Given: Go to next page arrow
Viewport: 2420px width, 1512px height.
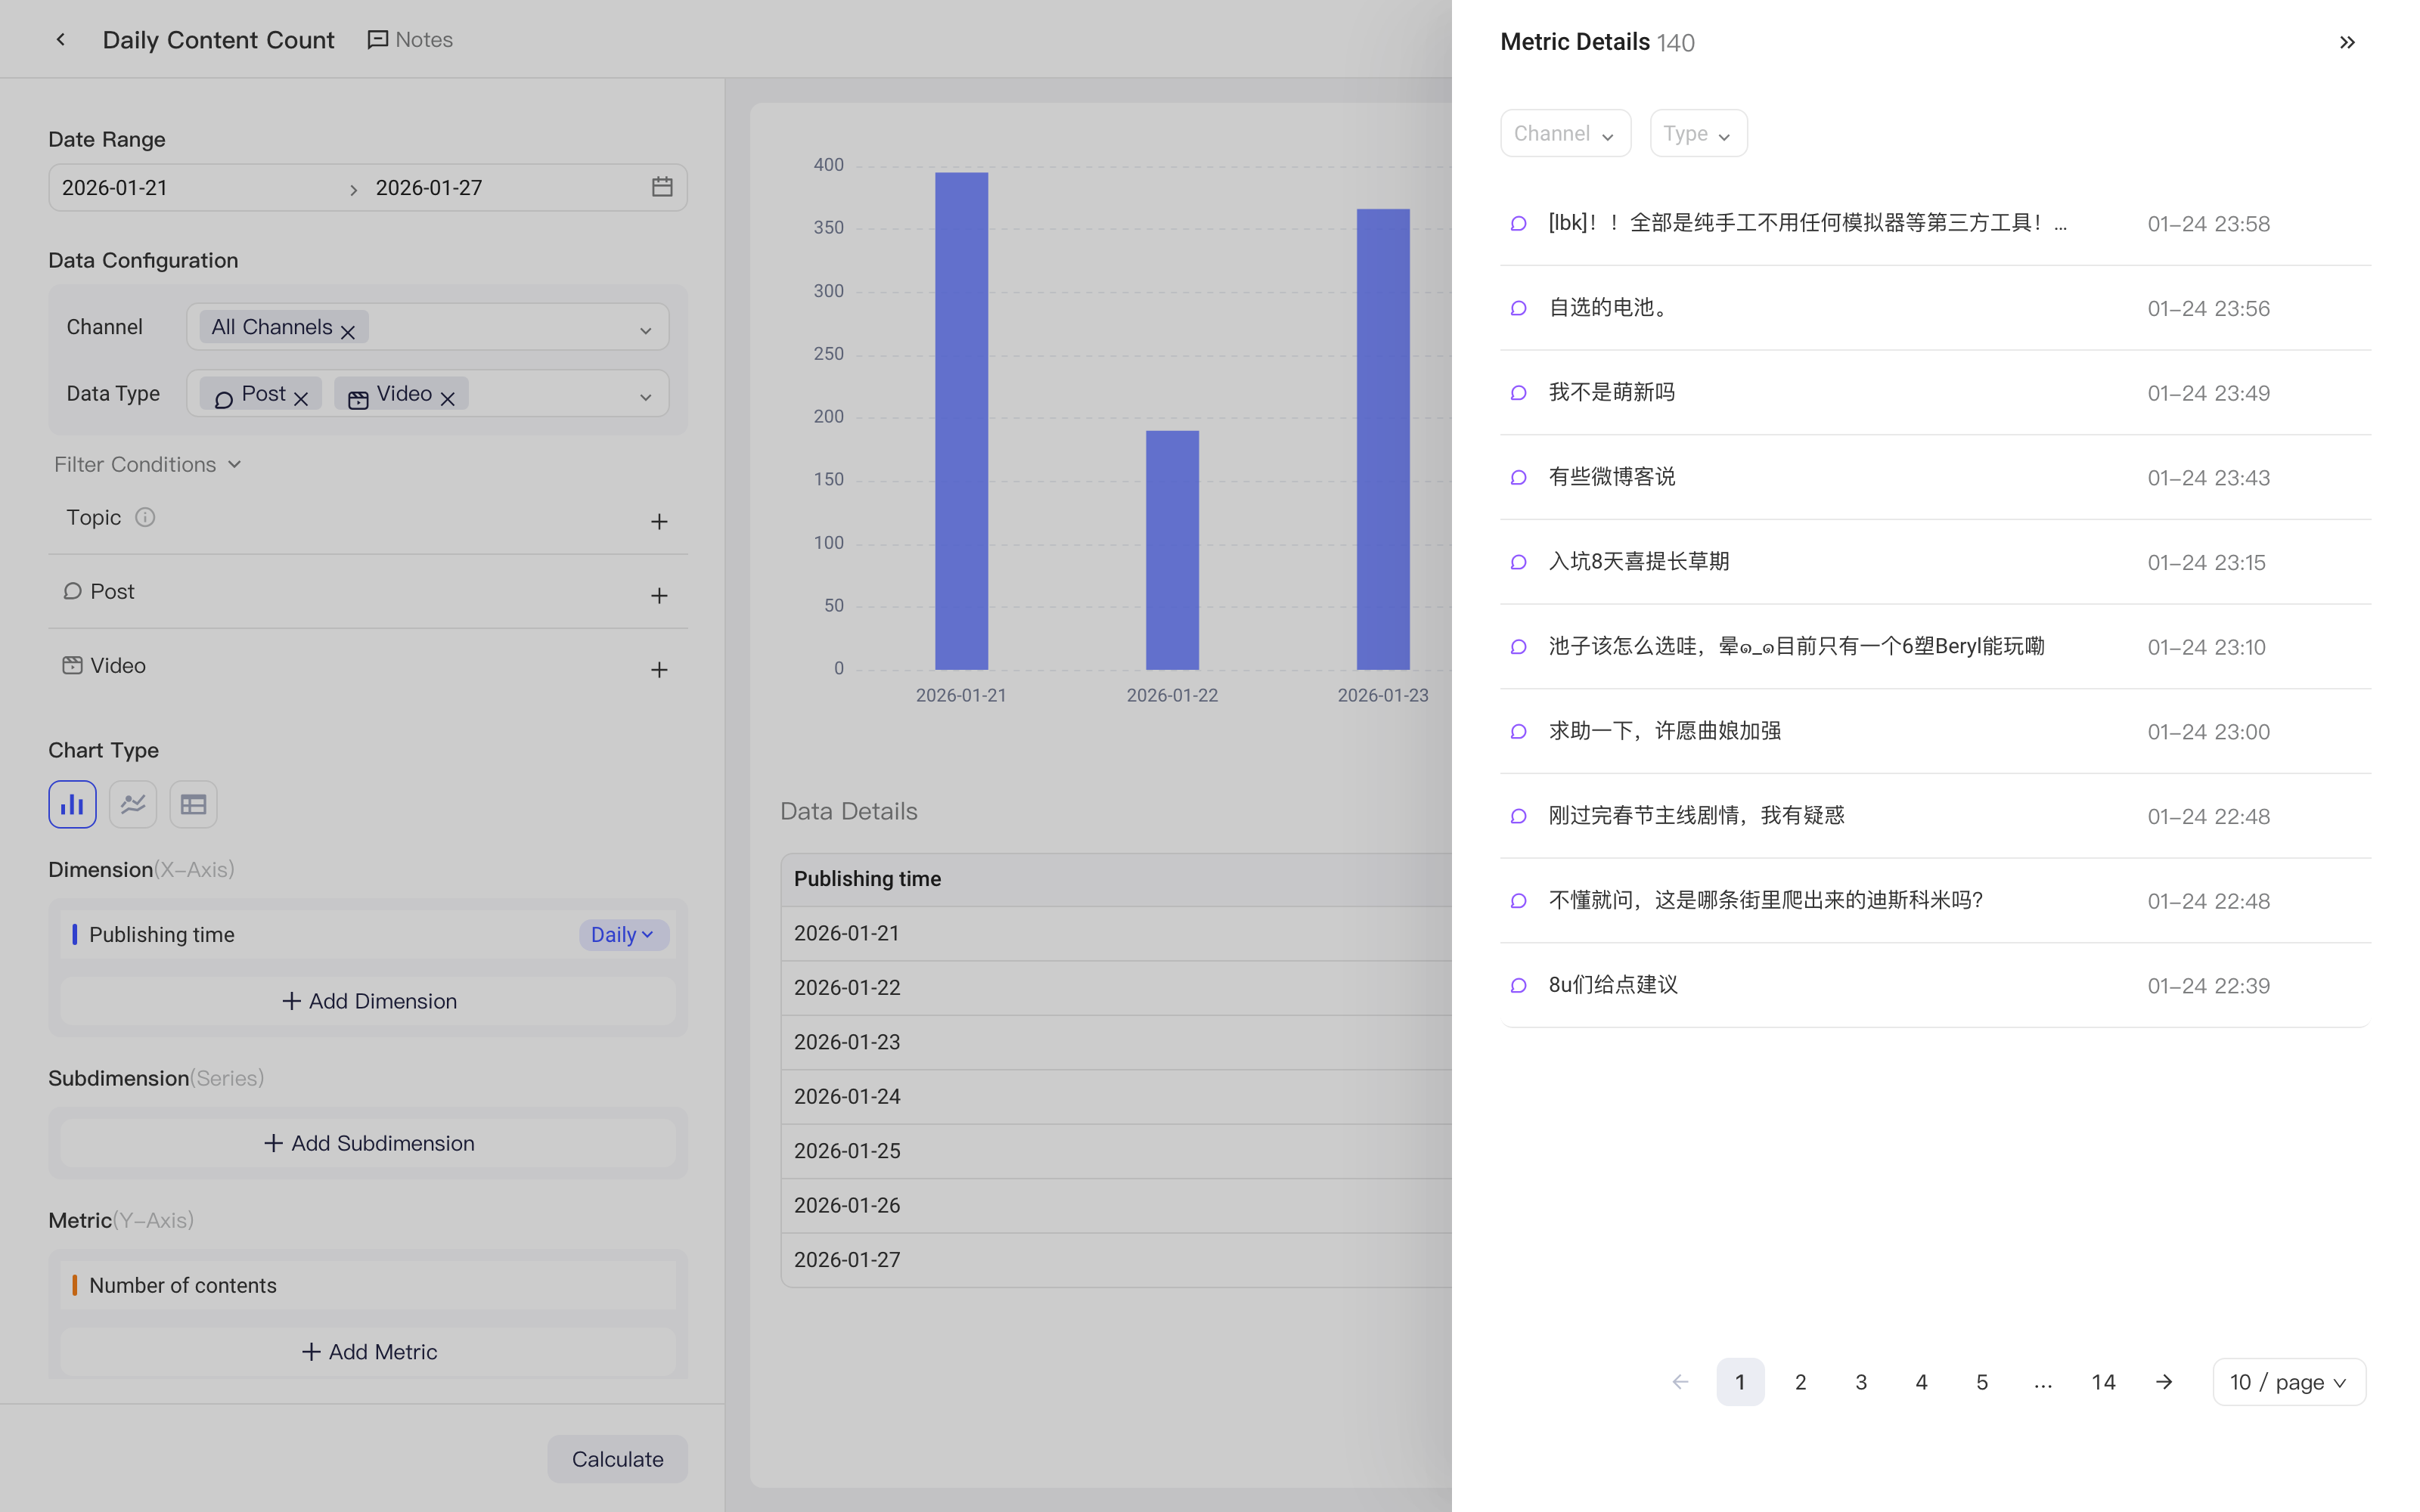Looking at the screenshot, I should (x=2164, y=1381).
